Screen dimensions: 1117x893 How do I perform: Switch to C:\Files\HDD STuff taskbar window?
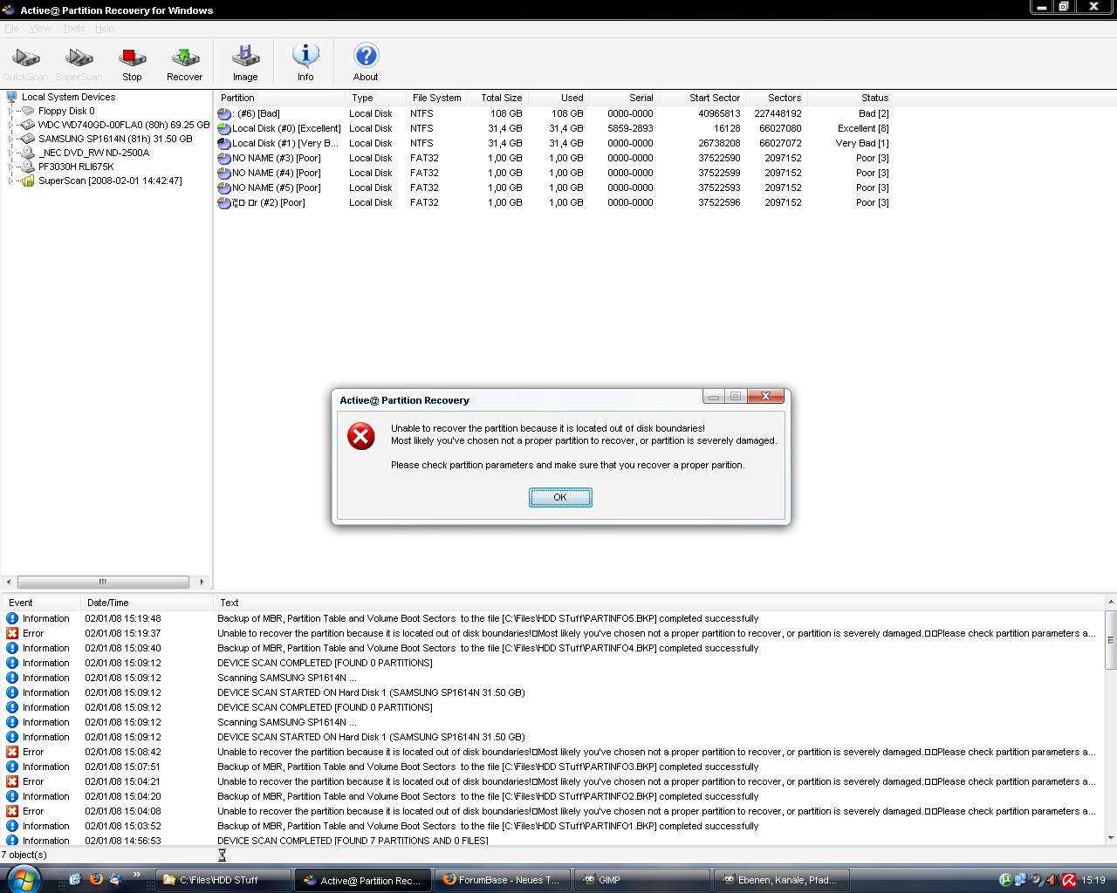click(x=223, y=880)
